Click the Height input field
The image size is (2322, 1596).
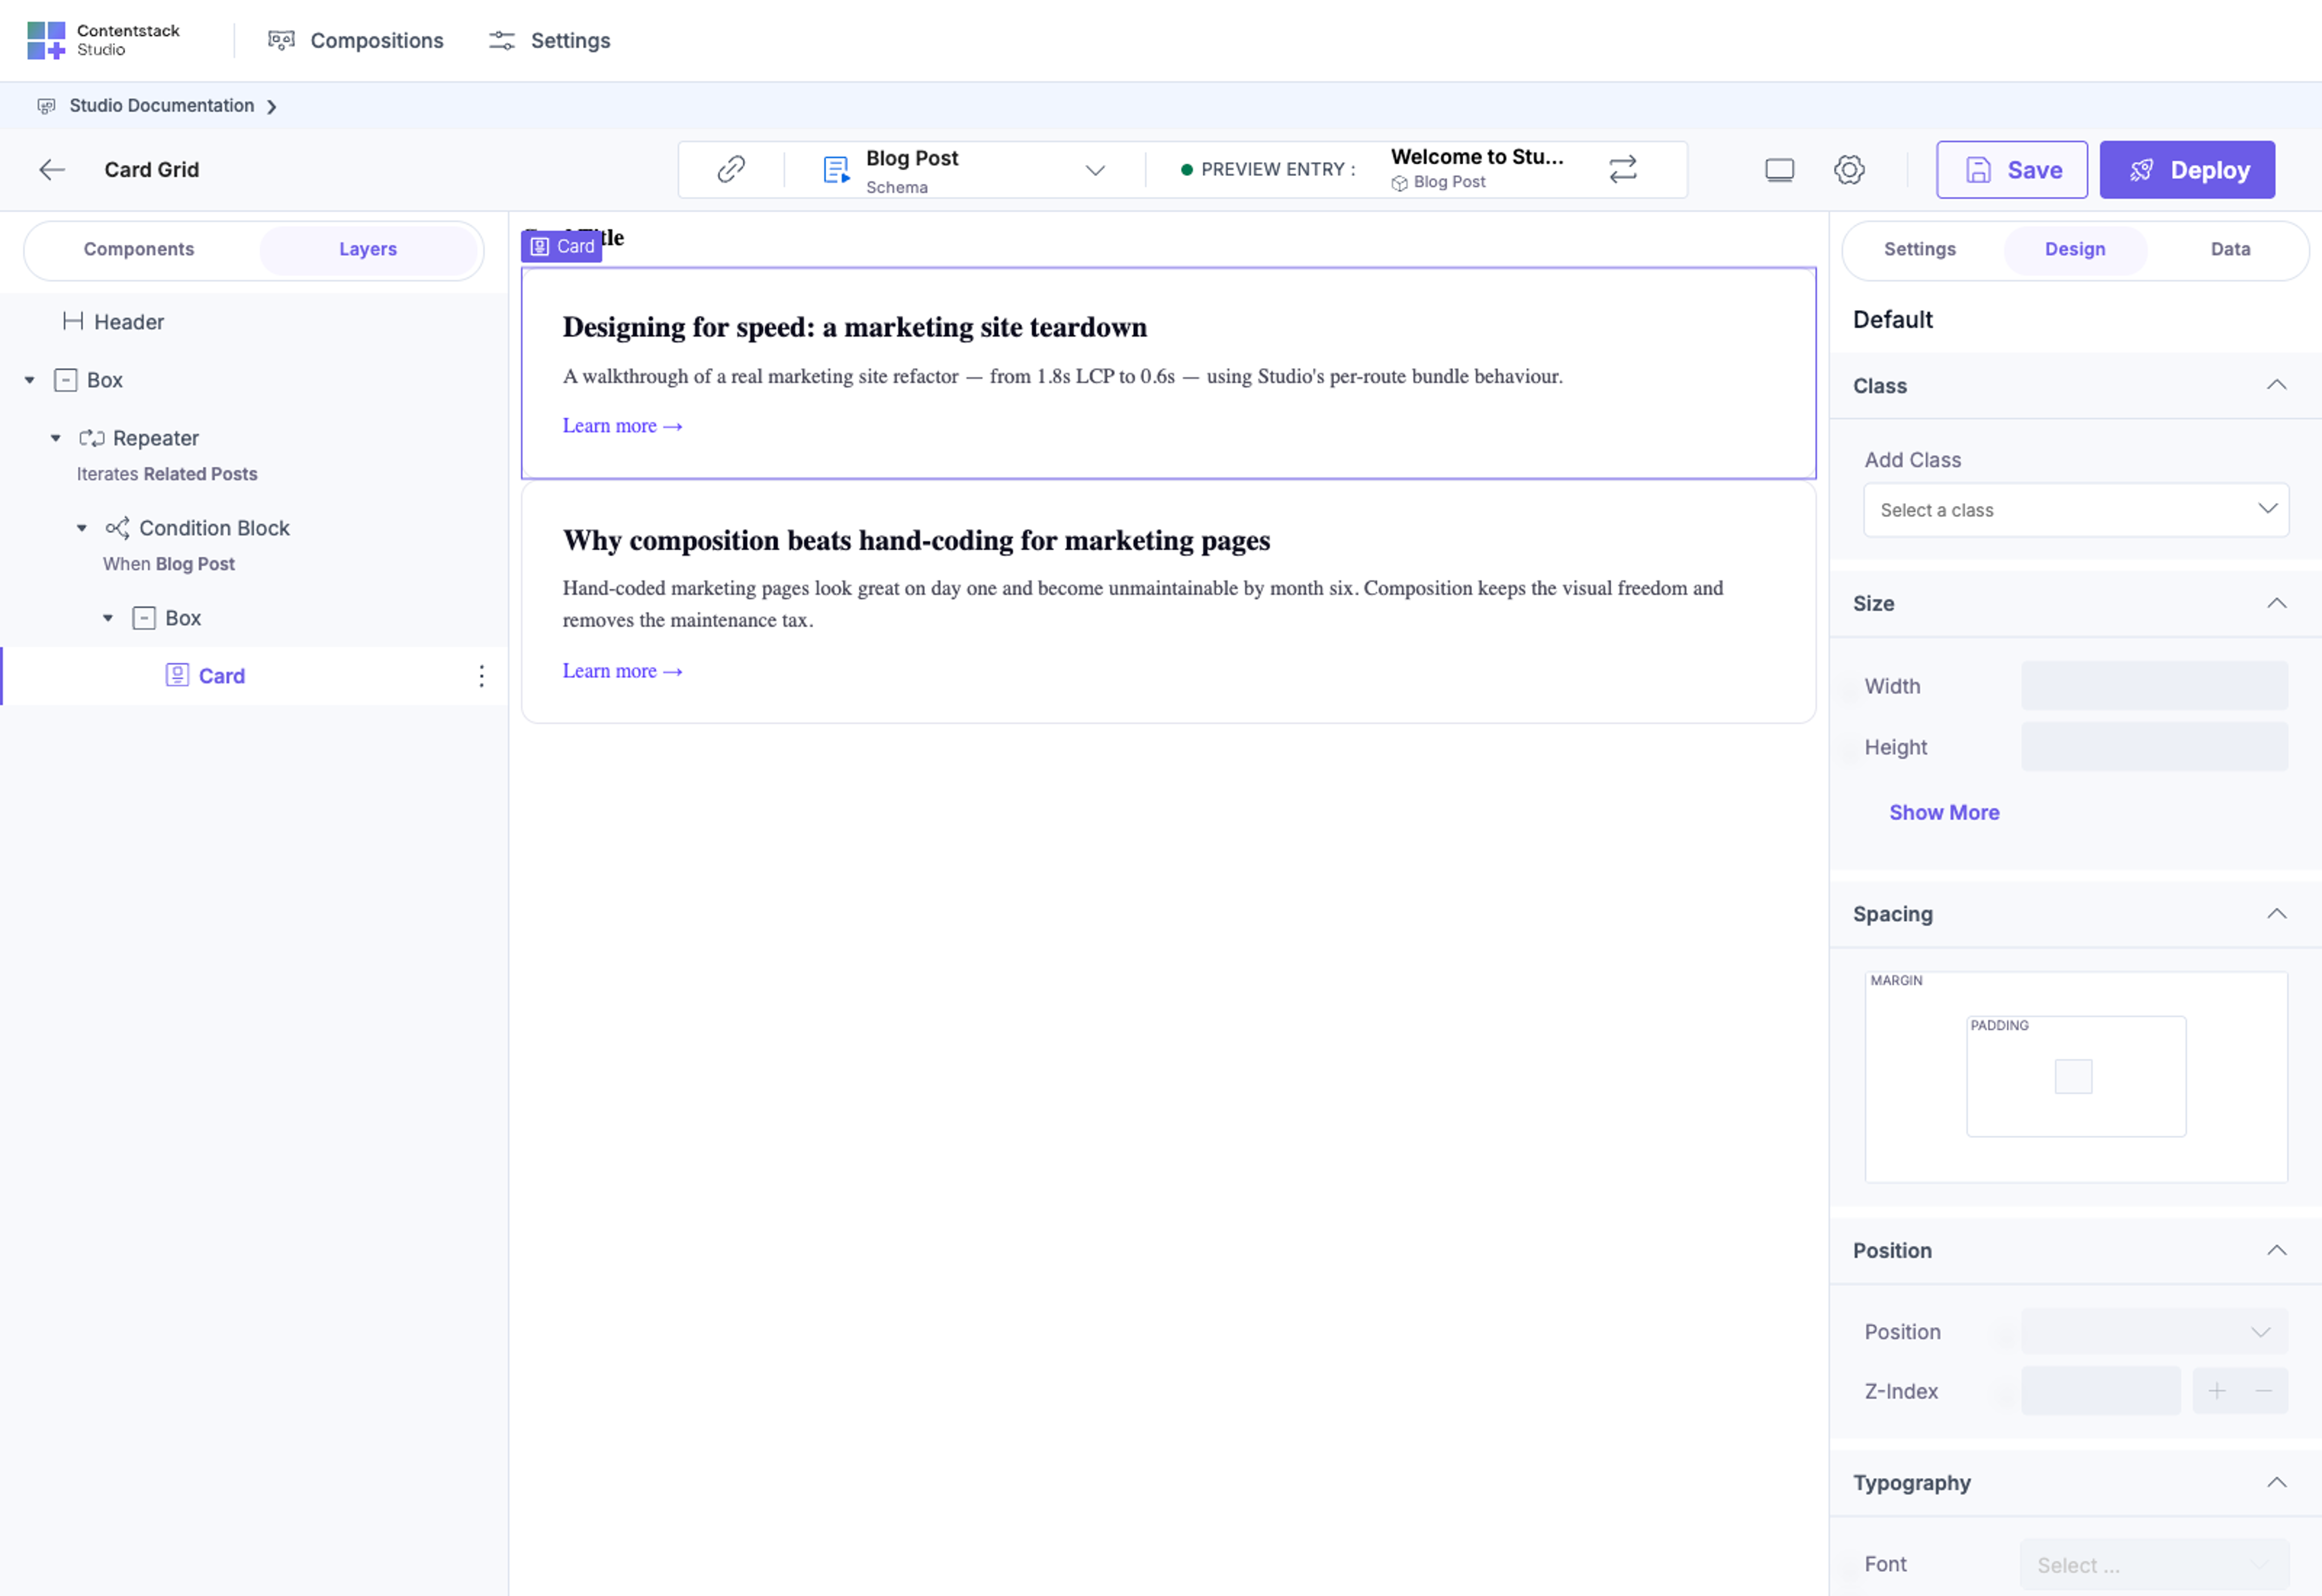click(x=2153, y=747)
